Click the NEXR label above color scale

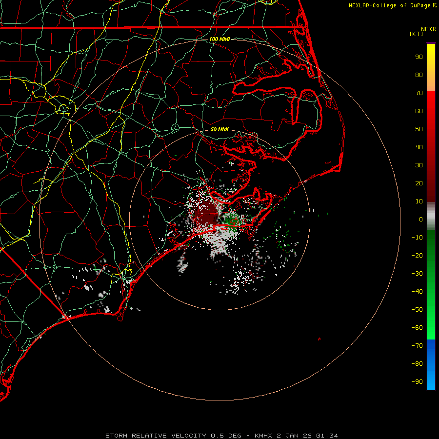(428, 29)
